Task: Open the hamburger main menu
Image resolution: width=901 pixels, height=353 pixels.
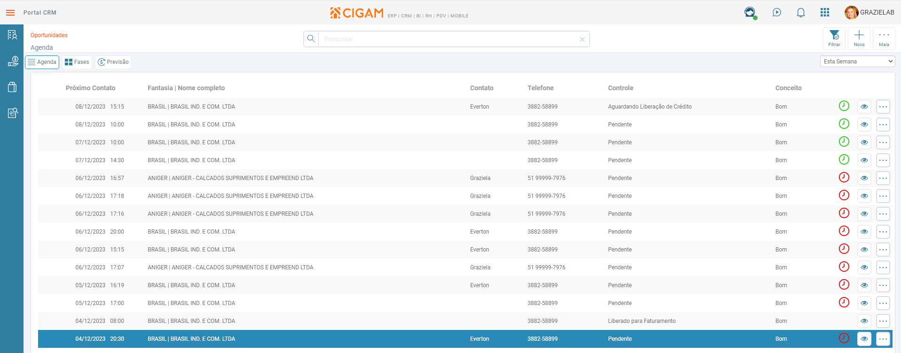Action: point(10,13)
